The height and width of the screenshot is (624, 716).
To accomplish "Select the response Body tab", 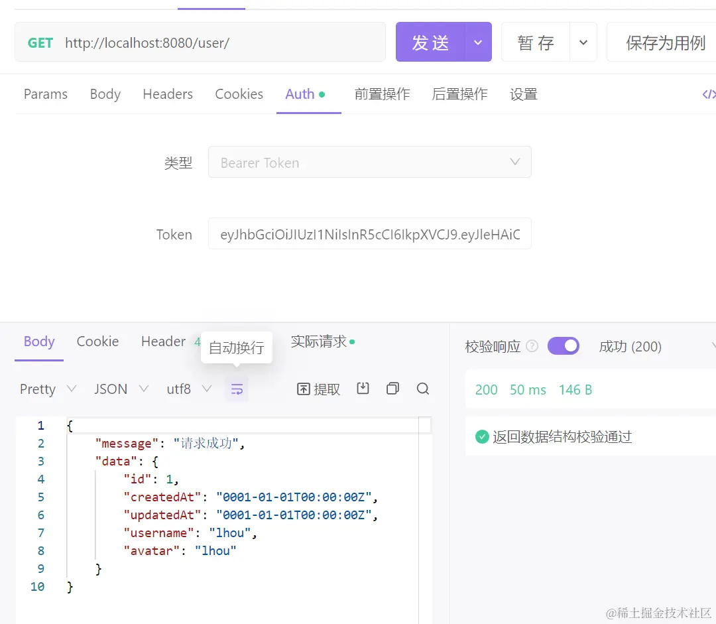I will coord(39,342).
